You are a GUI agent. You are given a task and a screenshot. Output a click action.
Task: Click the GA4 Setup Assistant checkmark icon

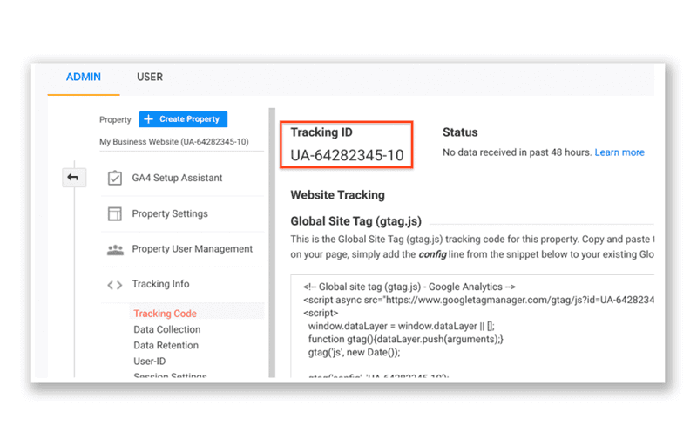click(115, 178)
